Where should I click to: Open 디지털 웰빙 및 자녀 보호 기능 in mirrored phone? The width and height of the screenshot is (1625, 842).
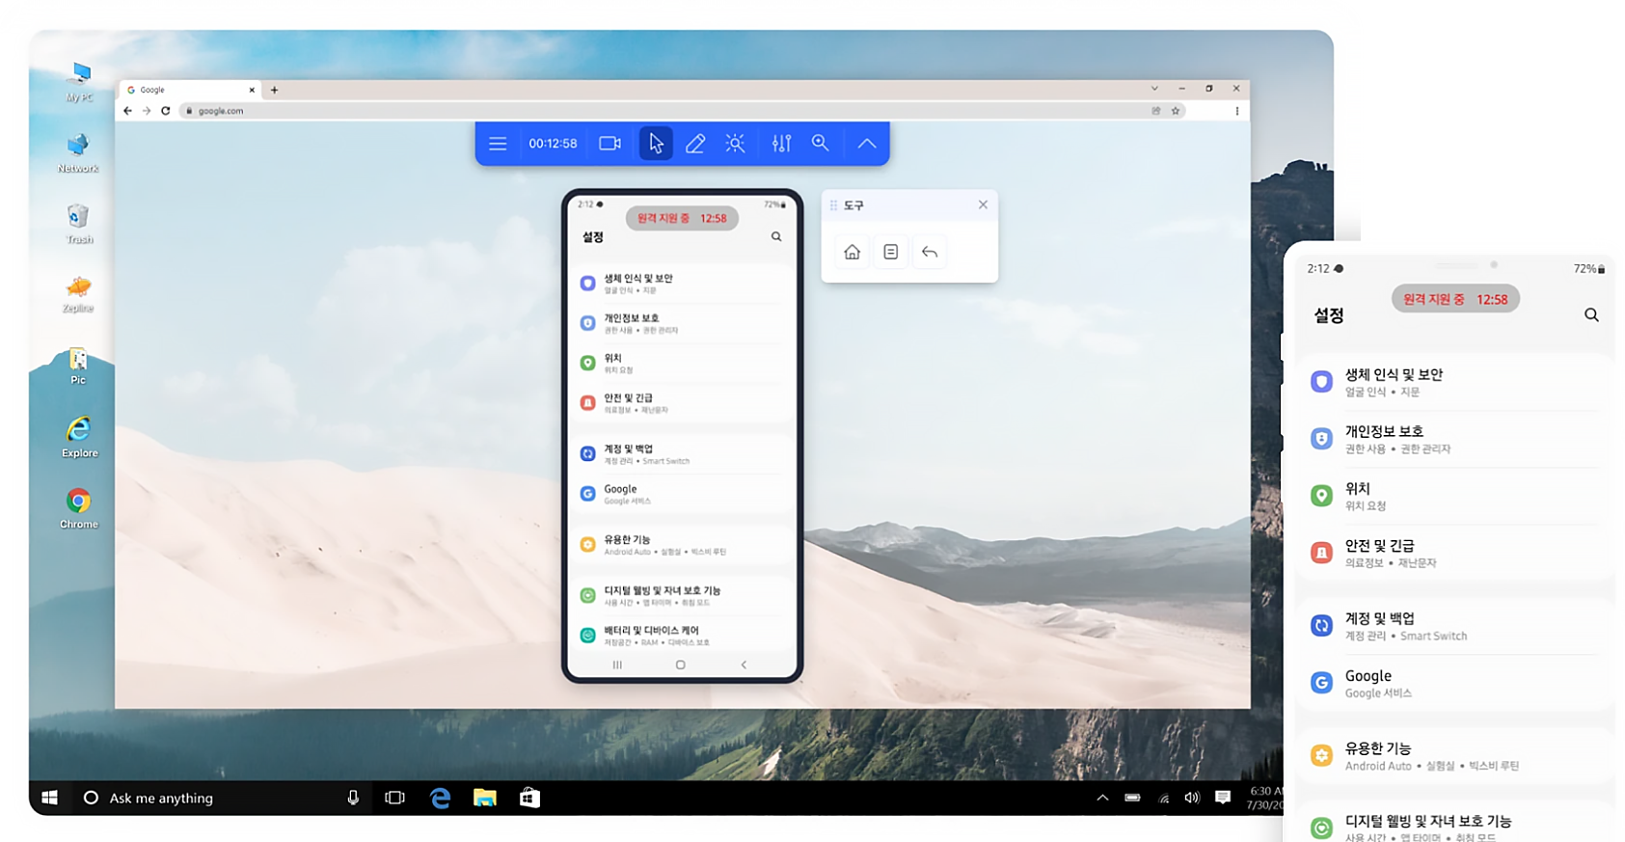(x=683, y=596)
